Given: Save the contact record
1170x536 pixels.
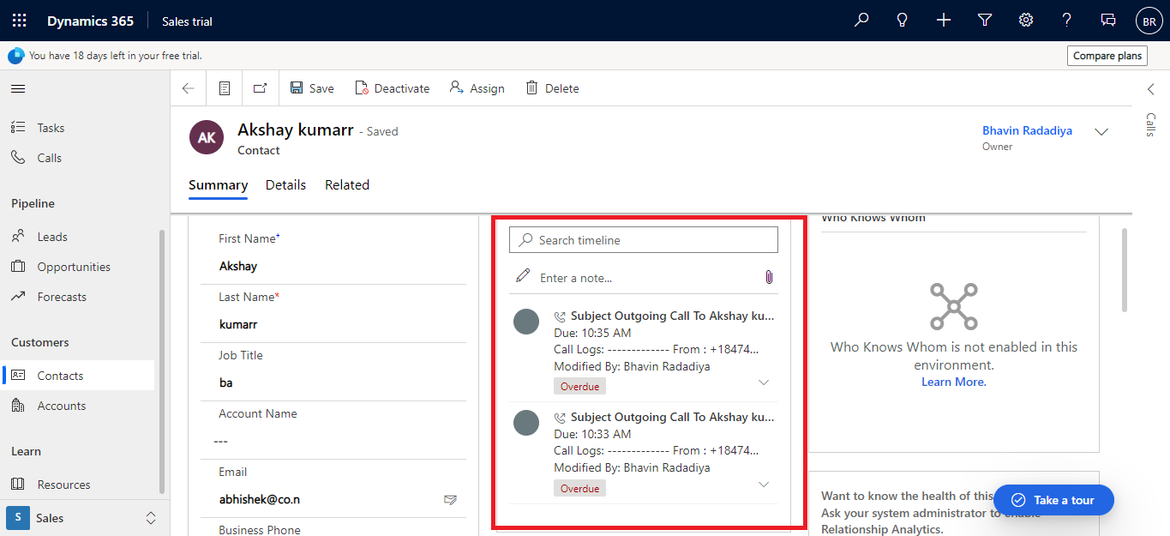Looking at the screenshot, I should tap(312, 88).
